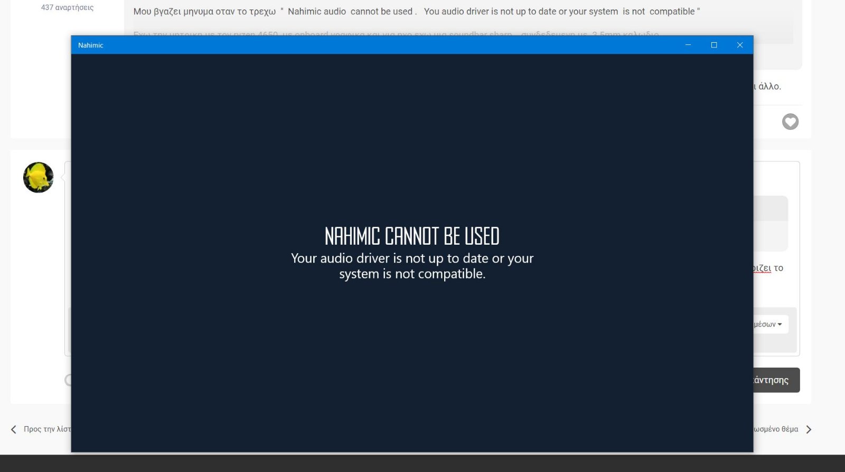Click the 'ωσμένο θέμα' next topic link
Viewport: 845px width, 472px height.
776,429
